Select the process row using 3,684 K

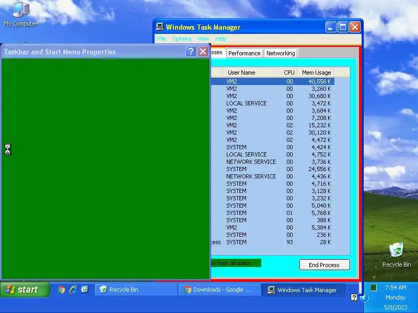(272, 111)
